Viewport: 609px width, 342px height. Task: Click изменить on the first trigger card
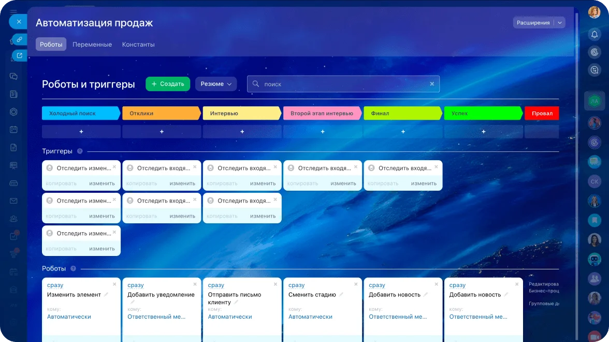102,183
